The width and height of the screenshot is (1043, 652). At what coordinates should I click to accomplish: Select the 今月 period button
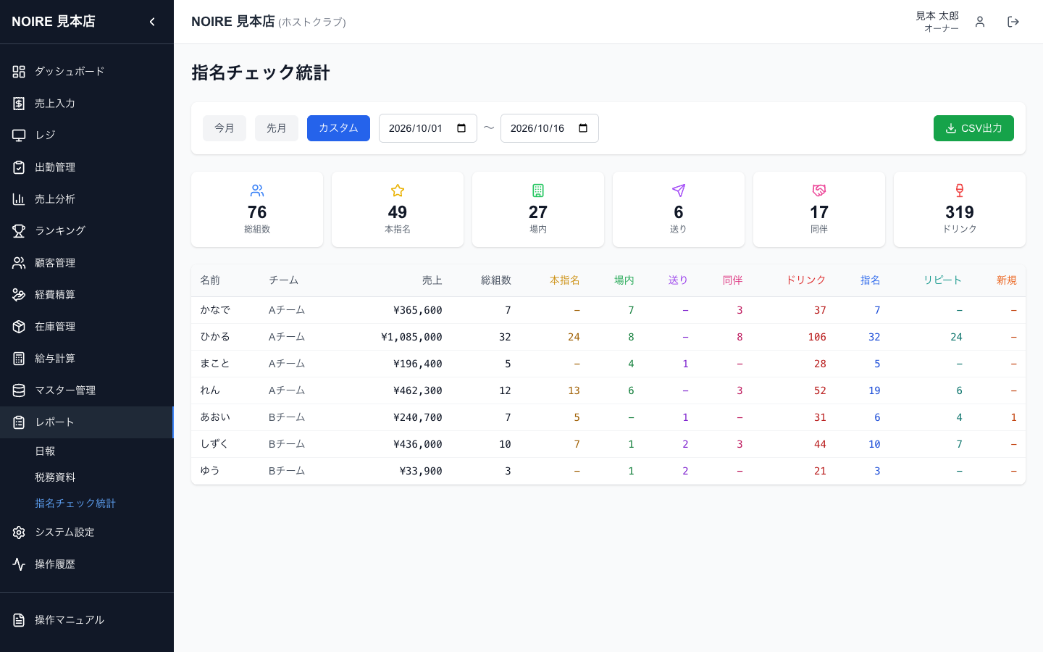pyautogui.click(x=225, y=128)
